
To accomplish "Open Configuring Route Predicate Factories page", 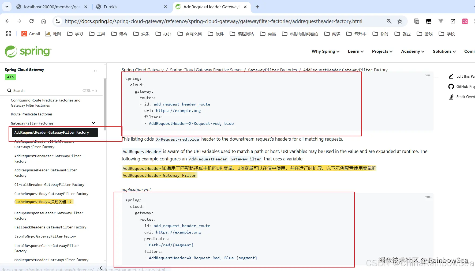I will pos(46,103).
